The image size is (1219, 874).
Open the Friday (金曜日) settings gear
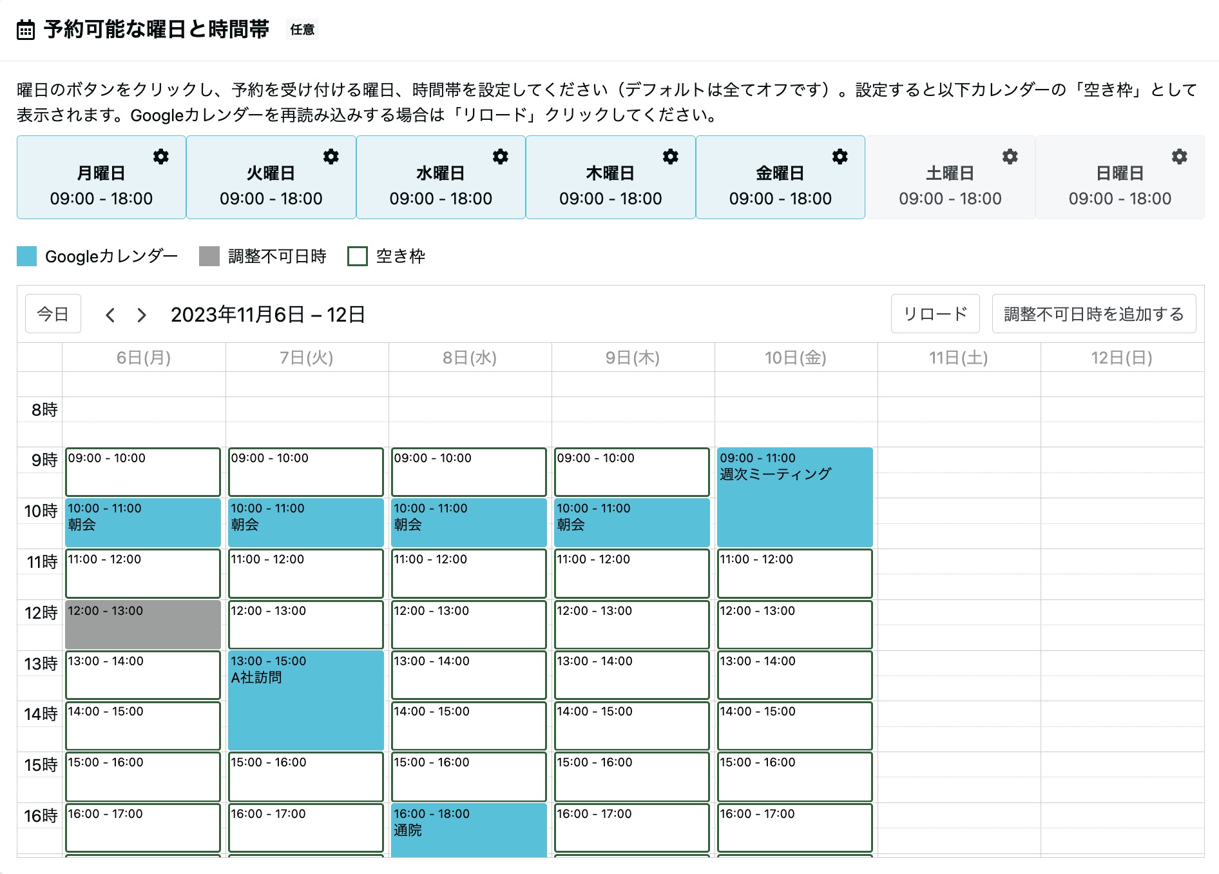pyautogui.click(x=840, y=157)
